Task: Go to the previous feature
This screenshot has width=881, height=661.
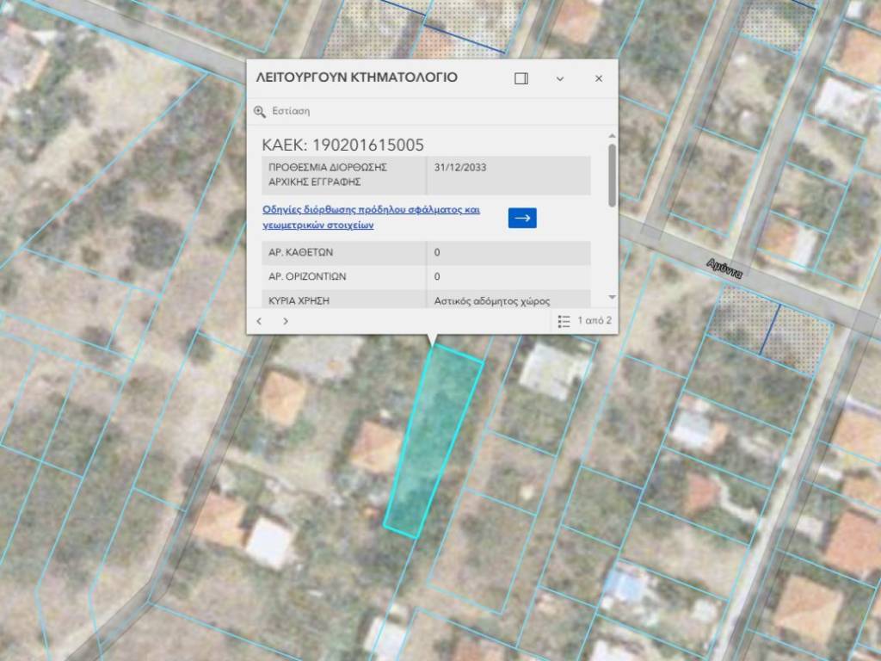Action: click(260, 321)
